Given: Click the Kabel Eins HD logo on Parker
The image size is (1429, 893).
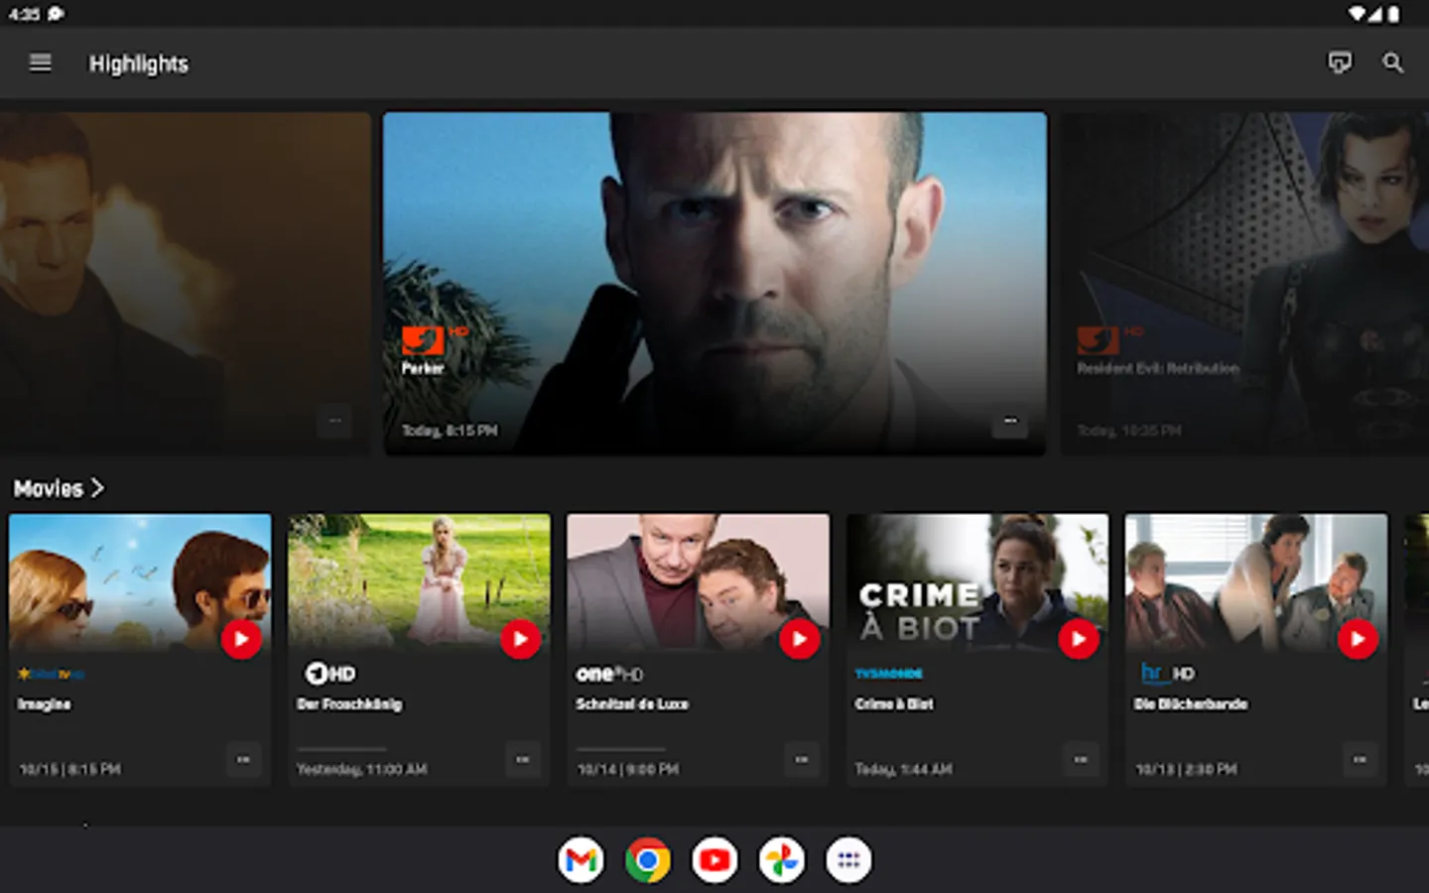Looking at the screenshot, I should (x=434, y=339).
